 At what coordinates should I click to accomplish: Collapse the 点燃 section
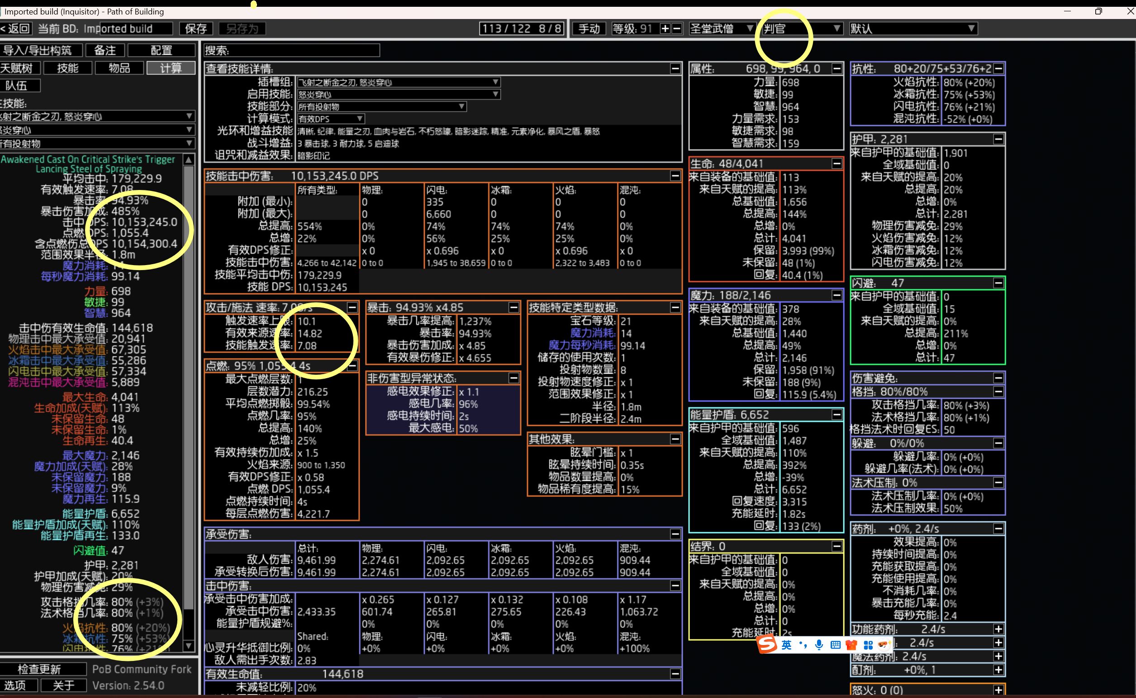click(352, 366)
